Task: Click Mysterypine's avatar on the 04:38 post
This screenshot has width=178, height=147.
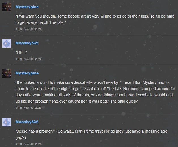Action: click(x=7, y=73)
